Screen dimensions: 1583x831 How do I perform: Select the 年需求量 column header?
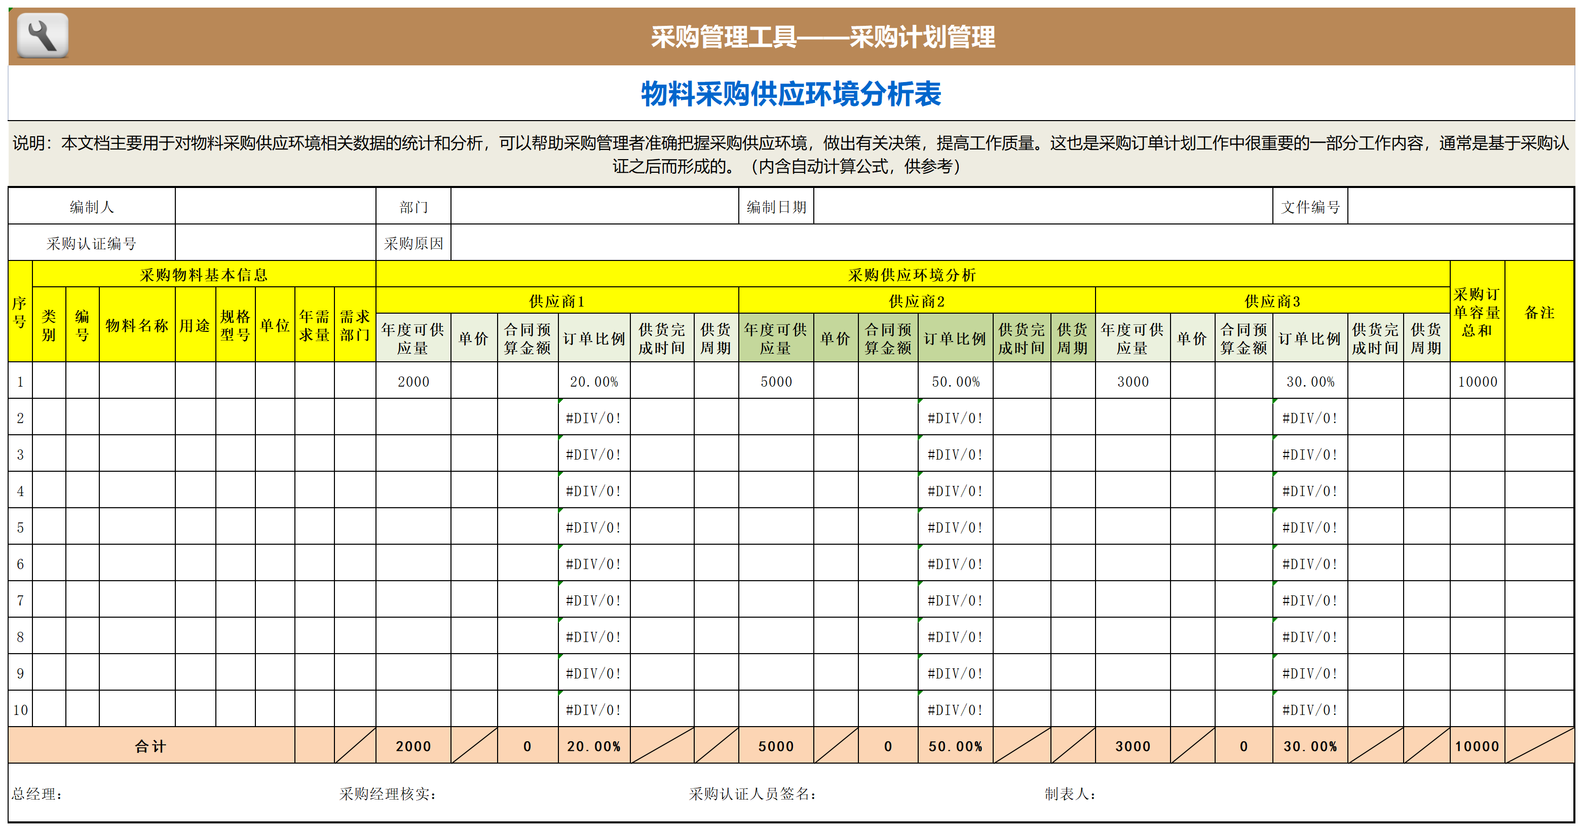pyautogui.click(x=315, y=324)
